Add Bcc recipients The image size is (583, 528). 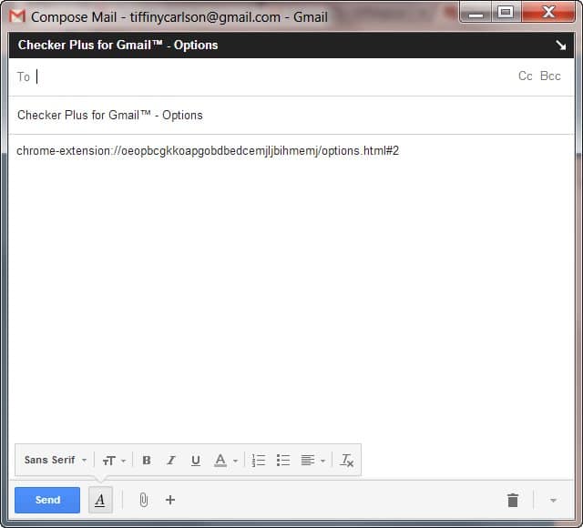coord(550,76)
